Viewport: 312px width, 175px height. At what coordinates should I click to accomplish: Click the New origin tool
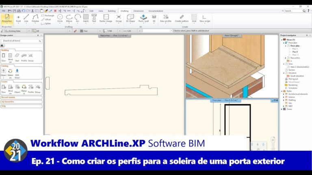[205, 19]
